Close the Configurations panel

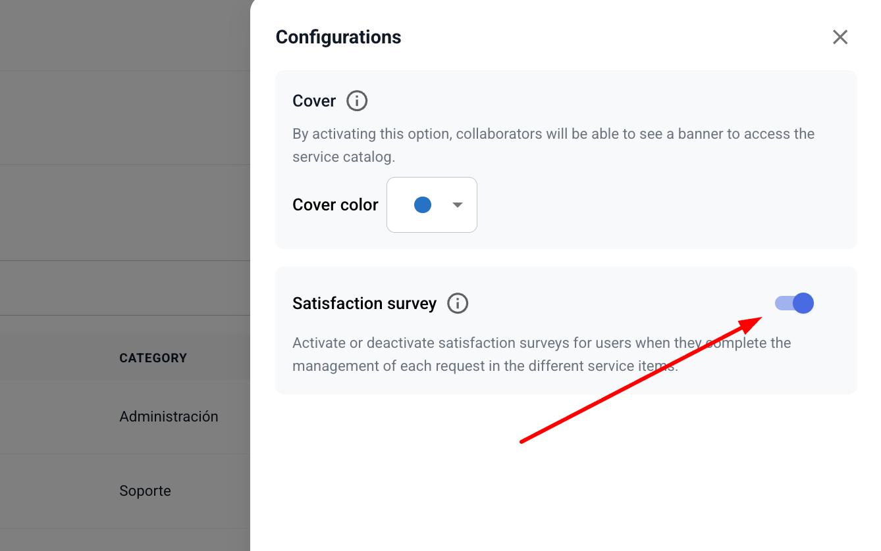[840, 37]
